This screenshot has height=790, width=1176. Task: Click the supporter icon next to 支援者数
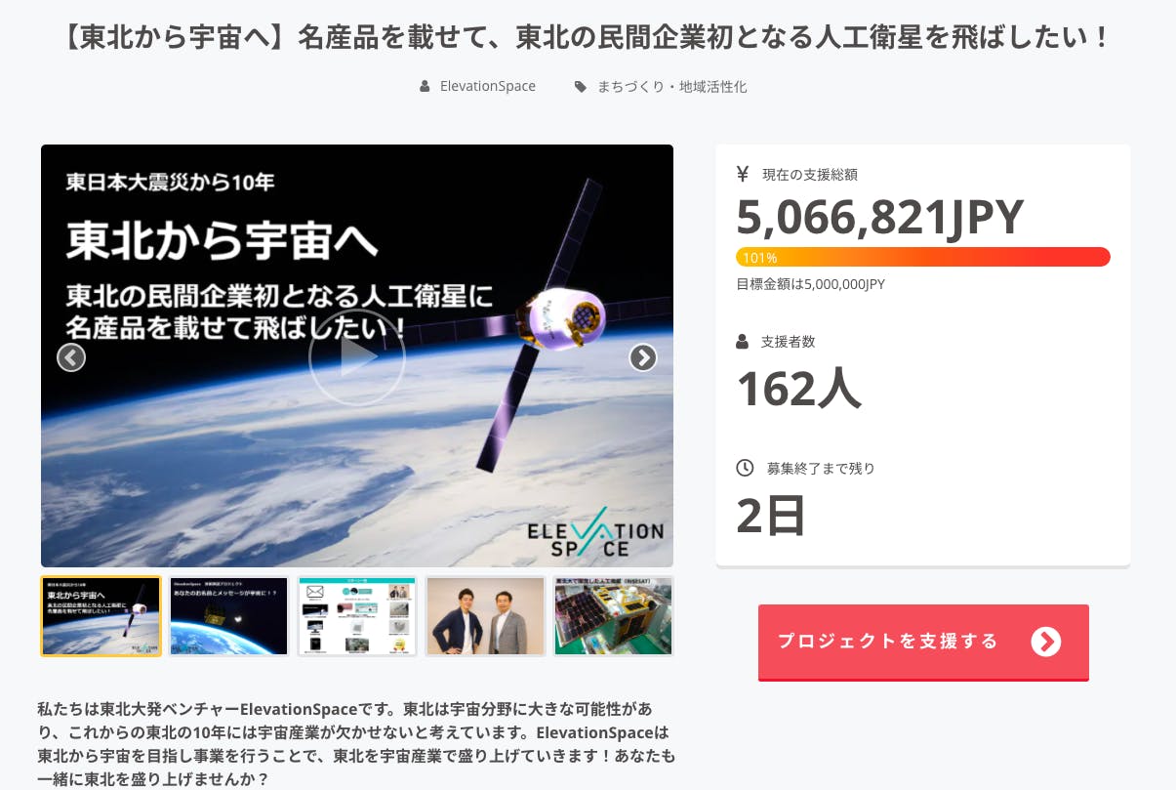(x=742, y=342)
